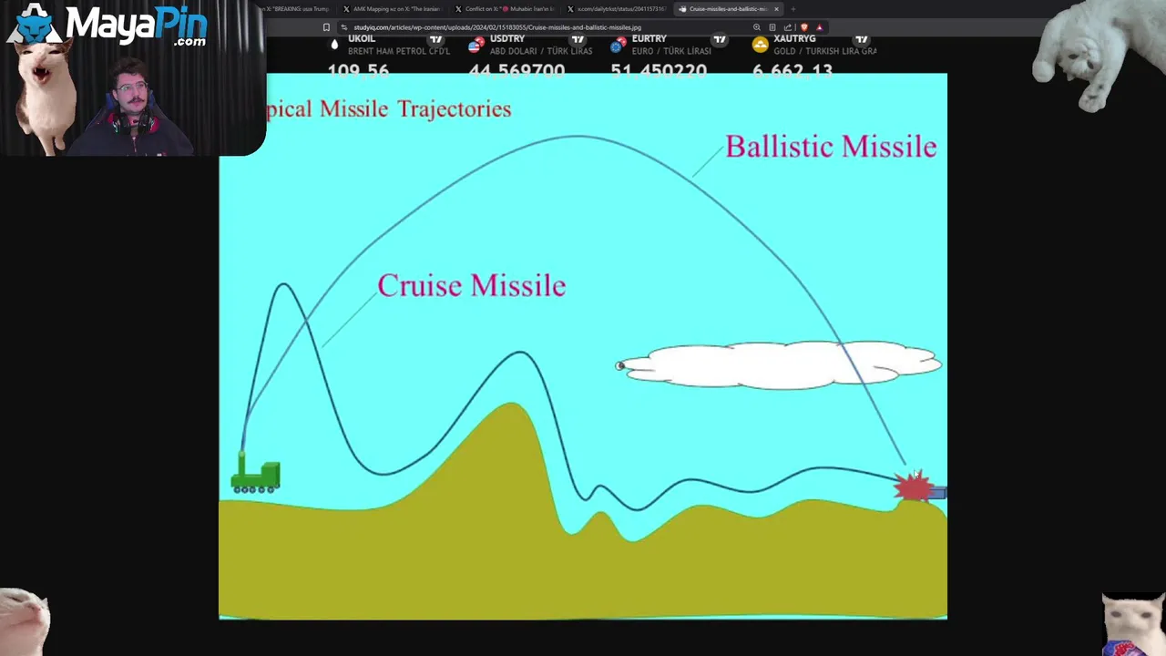This screenshot has height=656, width=1166.
Task: Click the share icon in the address bar
Action: 788,27
